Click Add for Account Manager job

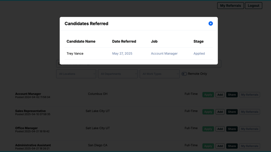[x=220, y=95]
